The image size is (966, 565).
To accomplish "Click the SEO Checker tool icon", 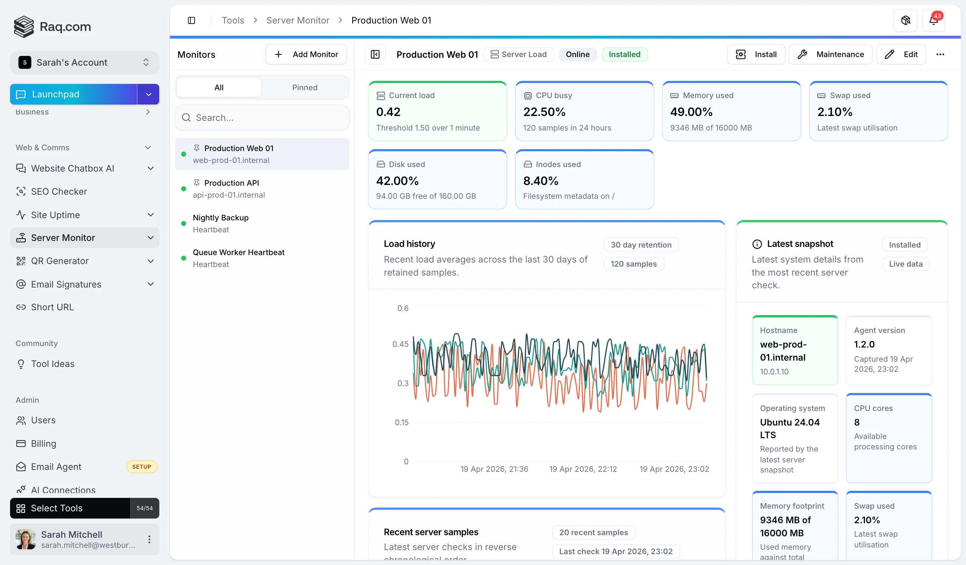I will (x=21, y=191).
